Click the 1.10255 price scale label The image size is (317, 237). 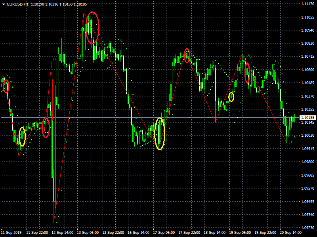tap(308, 109)
